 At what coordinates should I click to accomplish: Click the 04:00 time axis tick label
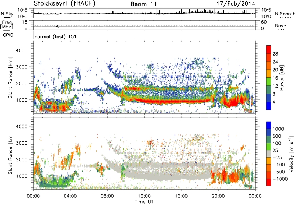click(70, 196)
